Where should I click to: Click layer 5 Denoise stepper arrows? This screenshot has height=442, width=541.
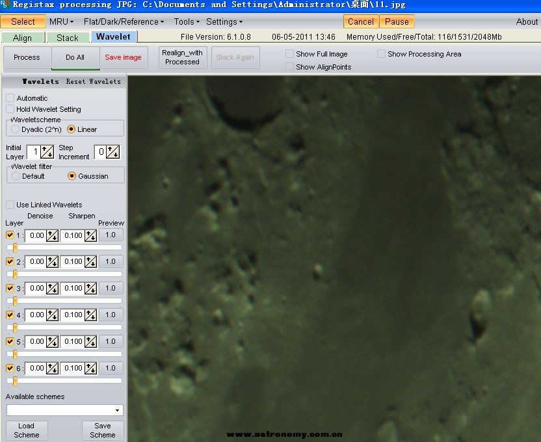click(53, 342)
